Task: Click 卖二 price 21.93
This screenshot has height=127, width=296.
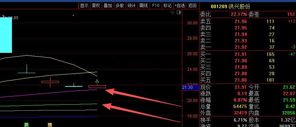Action: (x=241, y=41)
